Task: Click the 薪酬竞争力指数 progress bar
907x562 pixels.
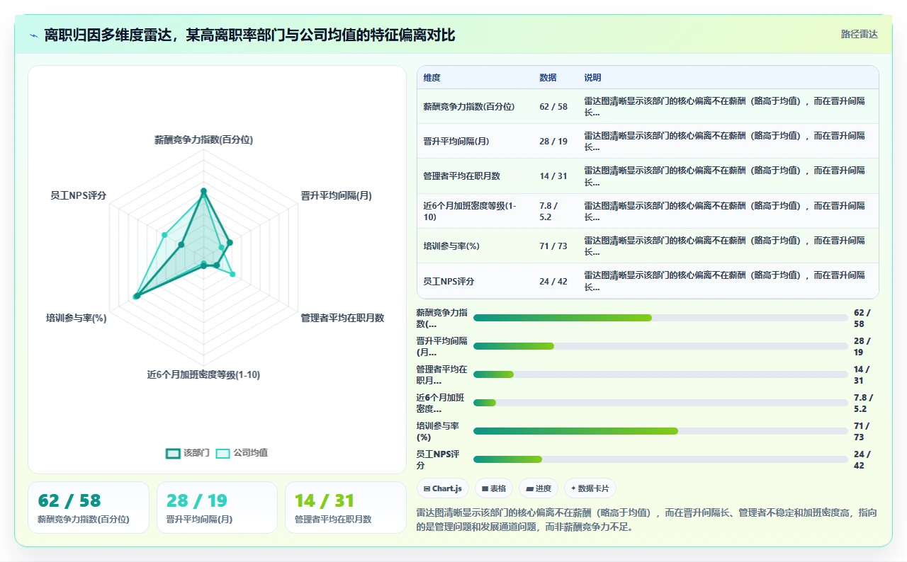Action: point(660,318)
